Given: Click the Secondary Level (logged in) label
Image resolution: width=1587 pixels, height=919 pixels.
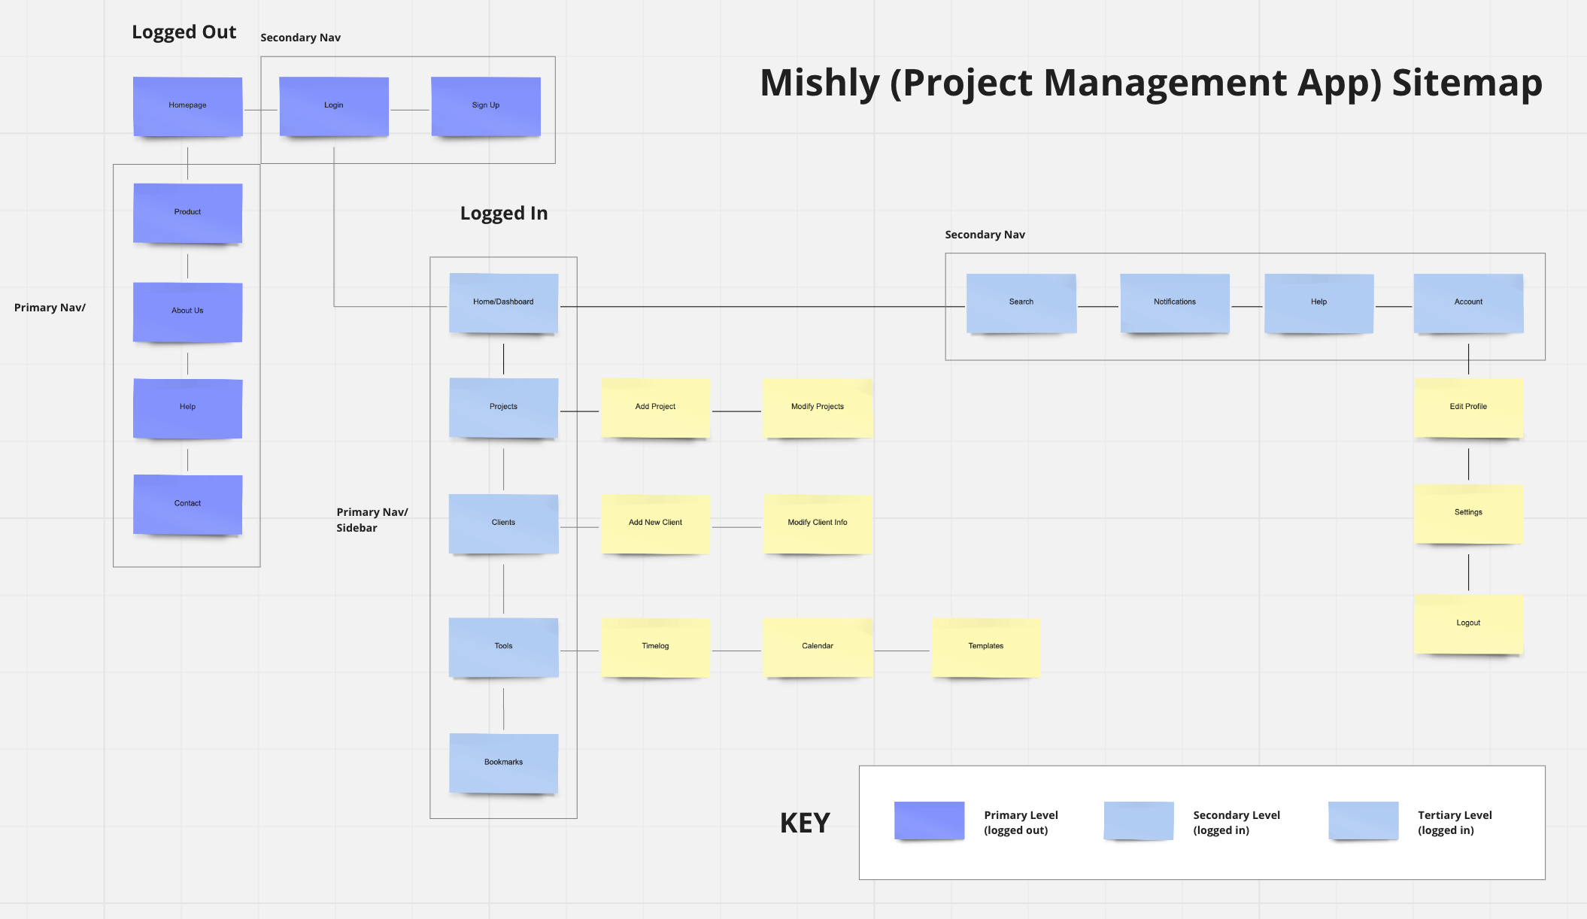Looking at the screenshot, I should coord(1237,823).
